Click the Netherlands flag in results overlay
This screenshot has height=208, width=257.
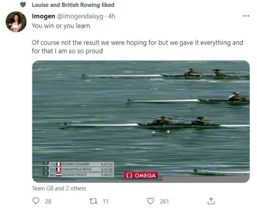(x=59, y=175)
